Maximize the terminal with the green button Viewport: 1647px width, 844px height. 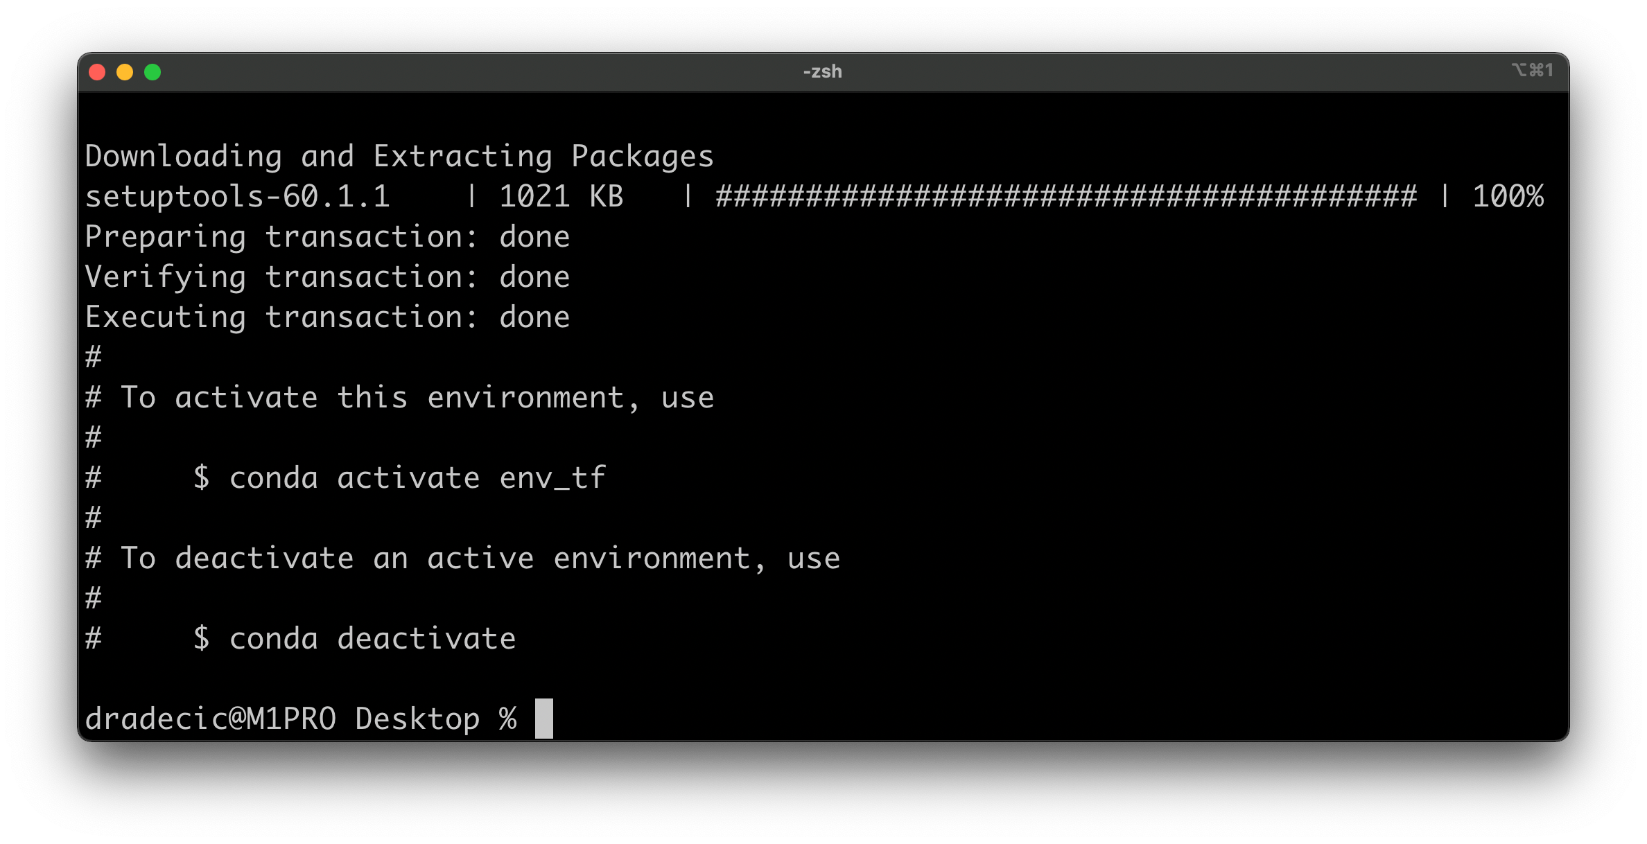[152, 72]
